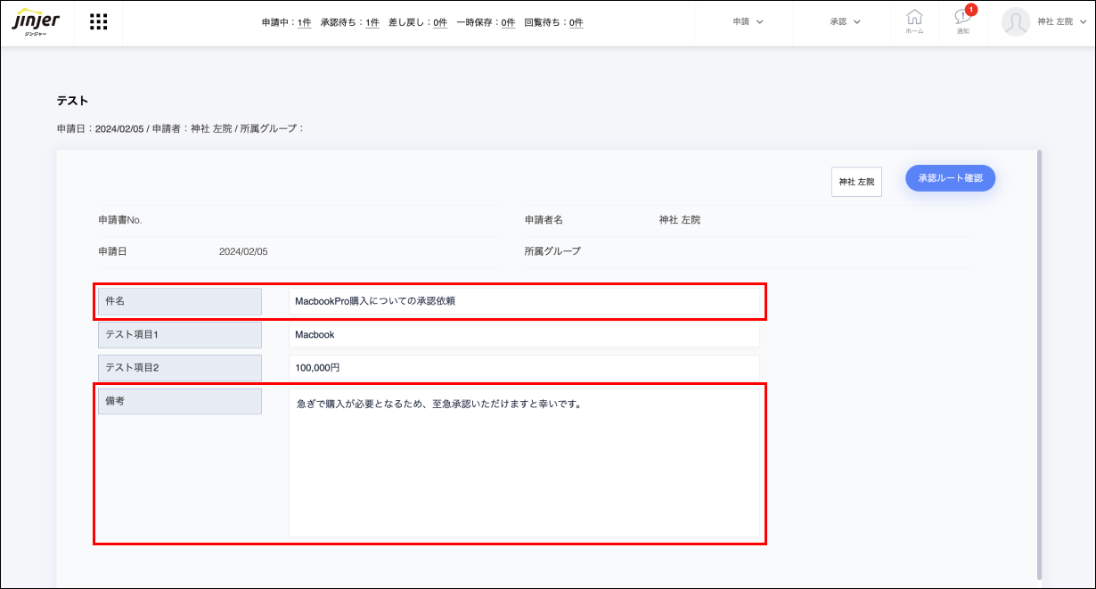
Task: Click the テスト項目1 Macbook field
Action: coord(524,335)
